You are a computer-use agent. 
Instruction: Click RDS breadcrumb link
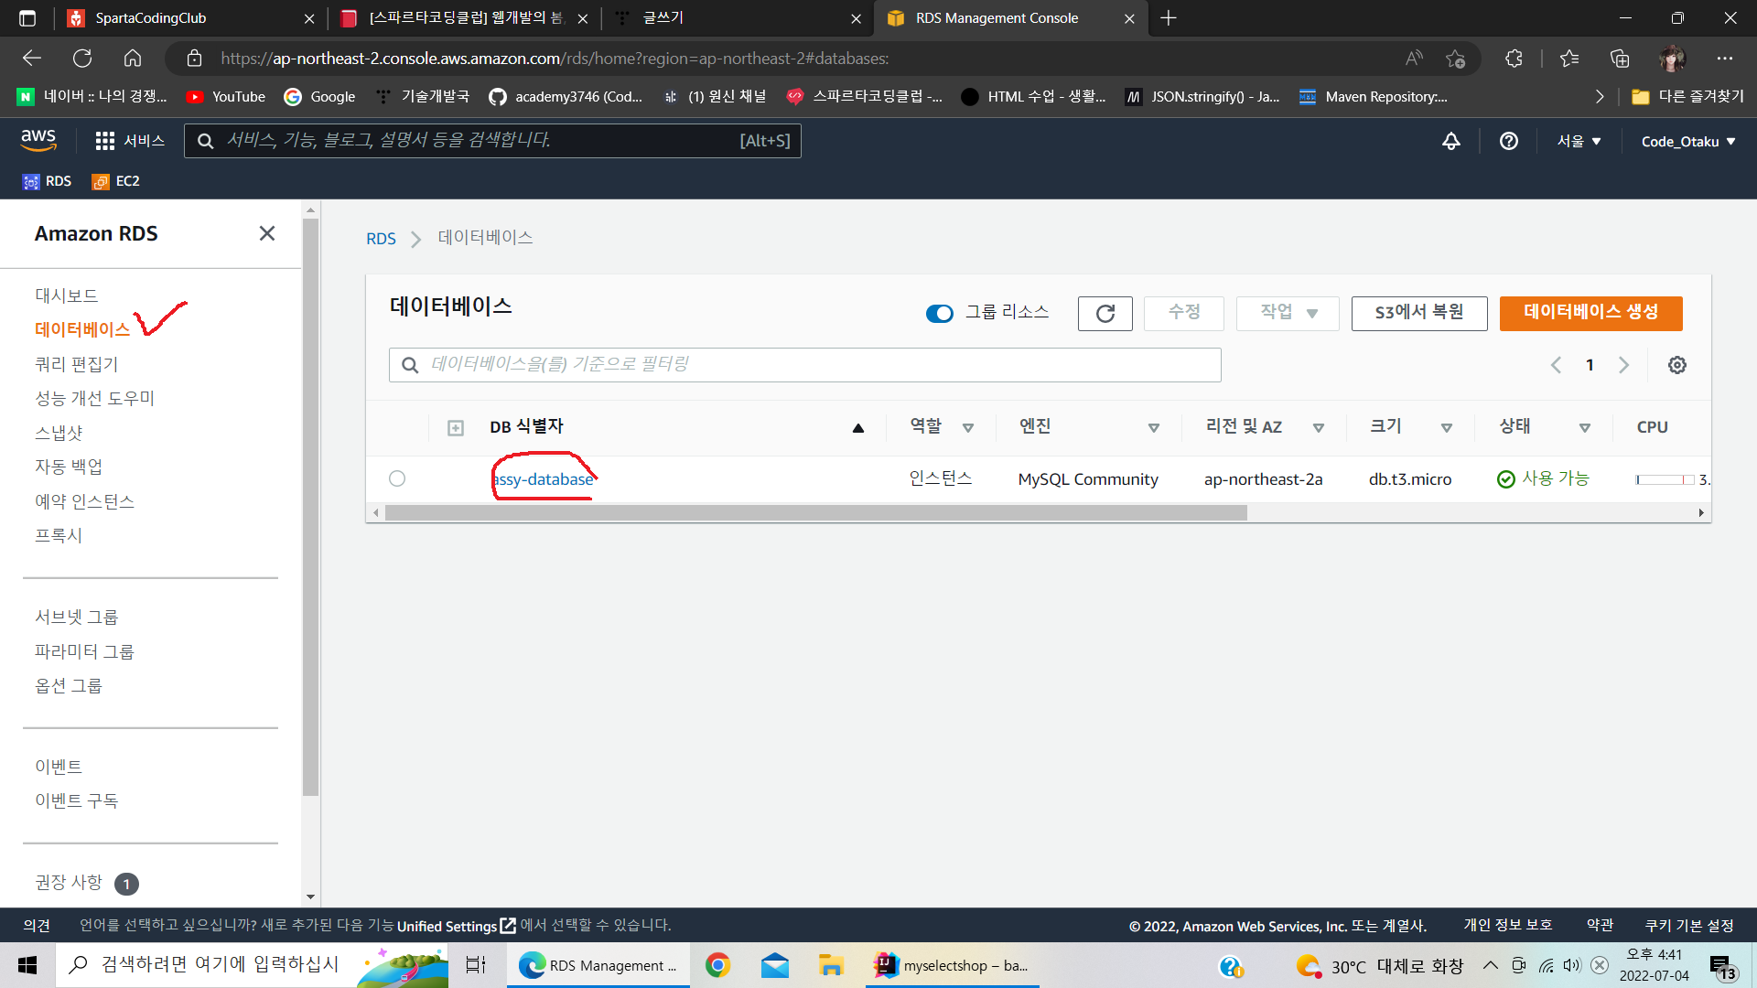click(381, 239)
